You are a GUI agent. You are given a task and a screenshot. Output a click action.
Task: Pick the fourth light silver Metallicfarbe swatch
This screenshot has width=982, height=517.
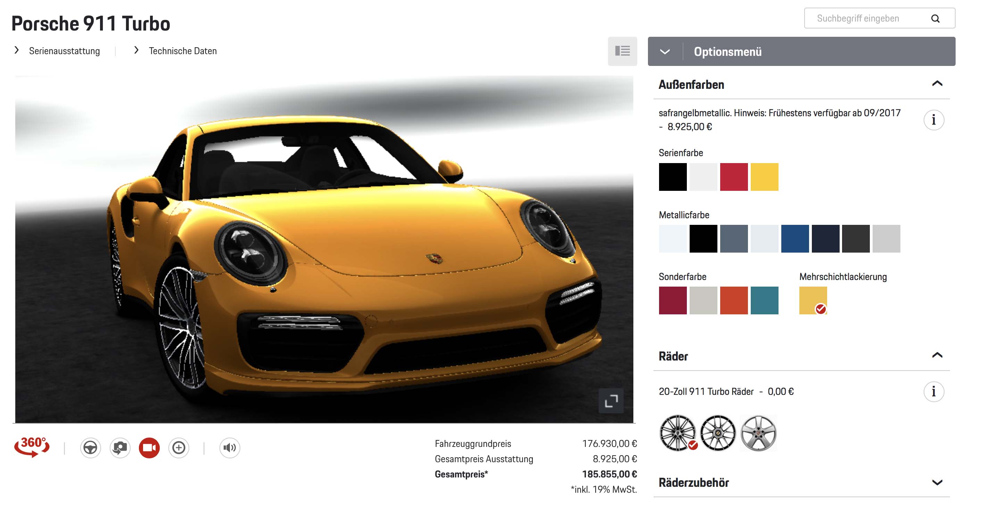pyautogui.click(x=764, y=239)
